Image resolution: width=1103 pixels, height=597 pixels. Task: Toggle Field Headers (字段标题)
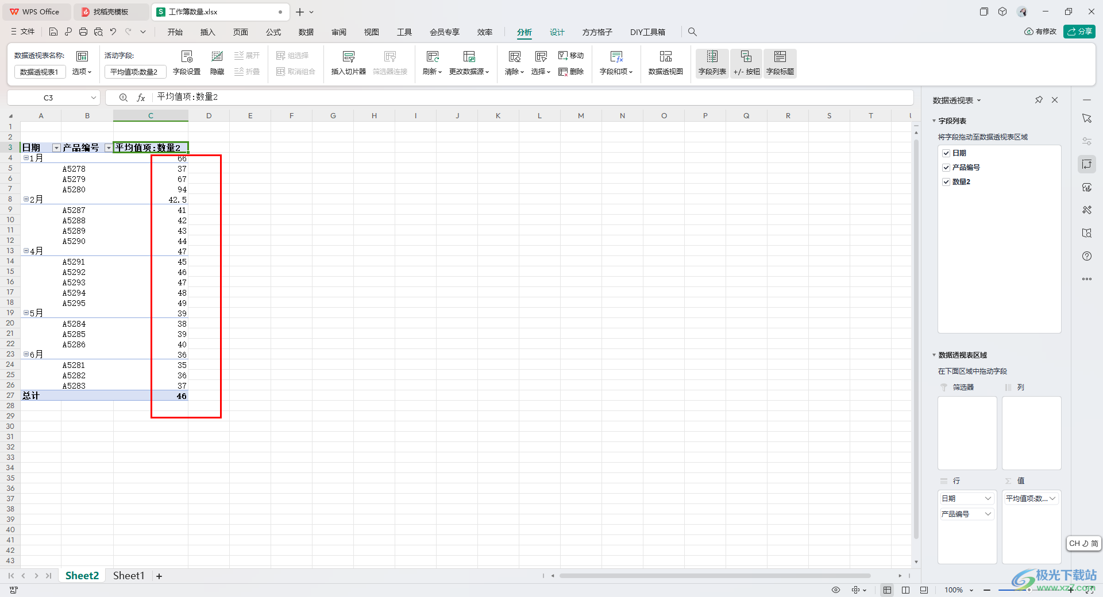780,63
